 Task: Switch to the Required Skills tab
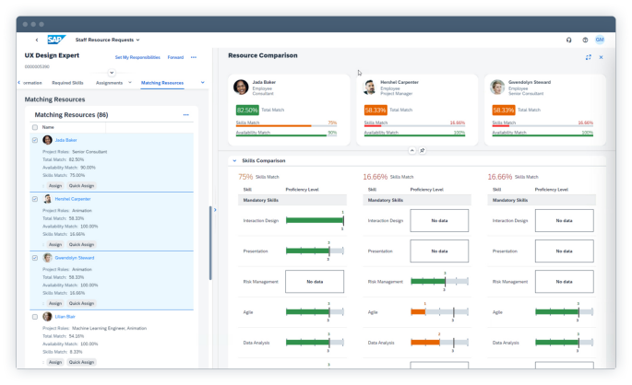click(x=67, y=83)
